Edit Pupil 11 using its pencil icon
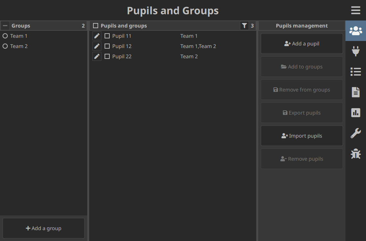This screenshot has height=241, width=366. [x=97, y=36]
